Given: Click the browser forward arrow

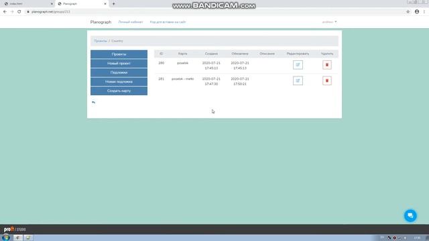Looking at the screenshot, I should [12, 12].
